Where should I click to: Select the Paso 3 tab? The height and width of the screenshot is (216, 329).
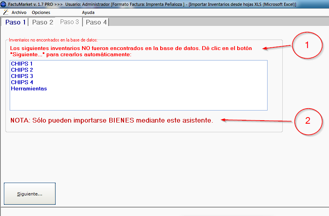(69, 22)
